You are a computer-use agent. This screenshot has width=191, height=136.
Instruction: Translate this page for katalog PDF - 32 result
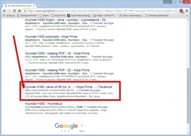pyautogui.click(x=102, y=57)
